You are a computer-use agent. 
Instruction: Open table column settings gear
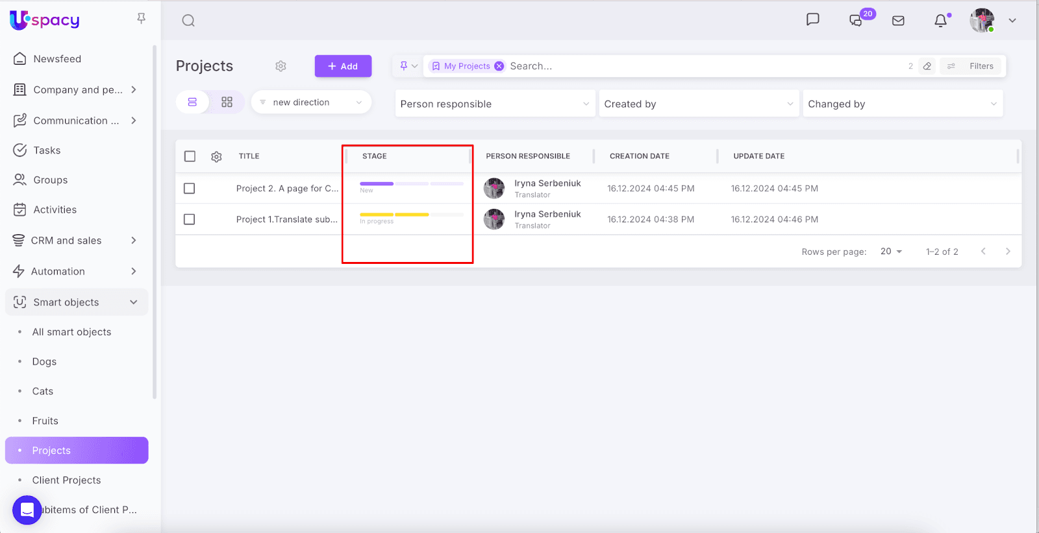click(x=216, y=156)
